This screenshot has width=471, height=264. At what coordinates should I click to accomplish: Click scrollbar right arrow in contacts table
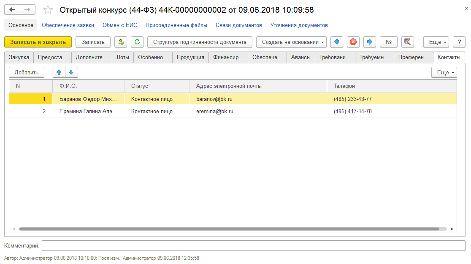pos(452,229)
